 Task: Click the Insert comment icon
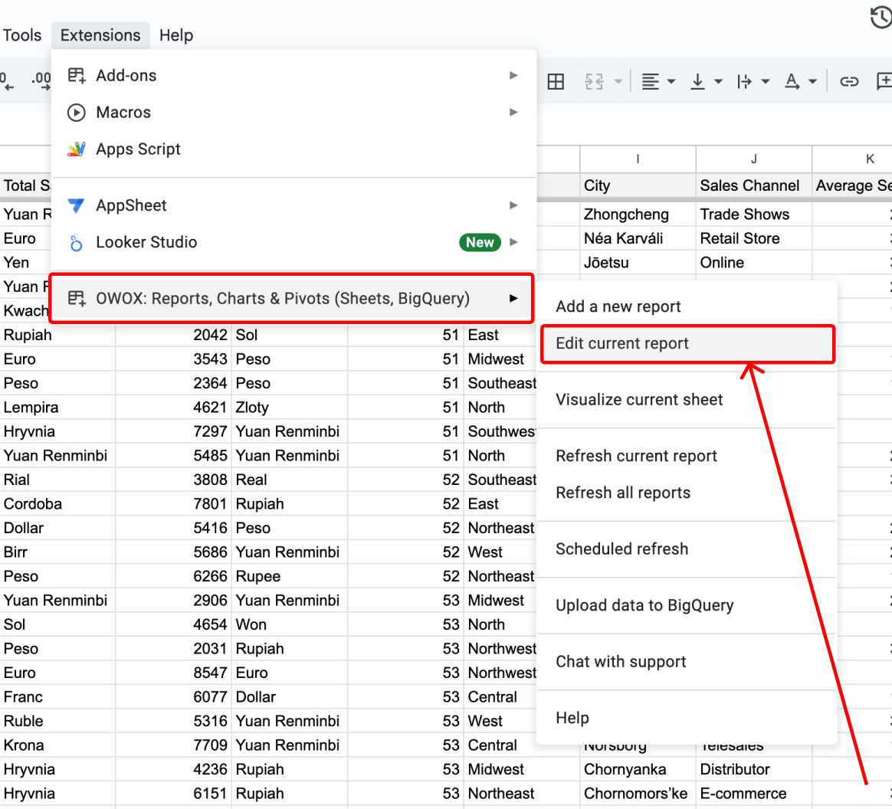[884, 82]
